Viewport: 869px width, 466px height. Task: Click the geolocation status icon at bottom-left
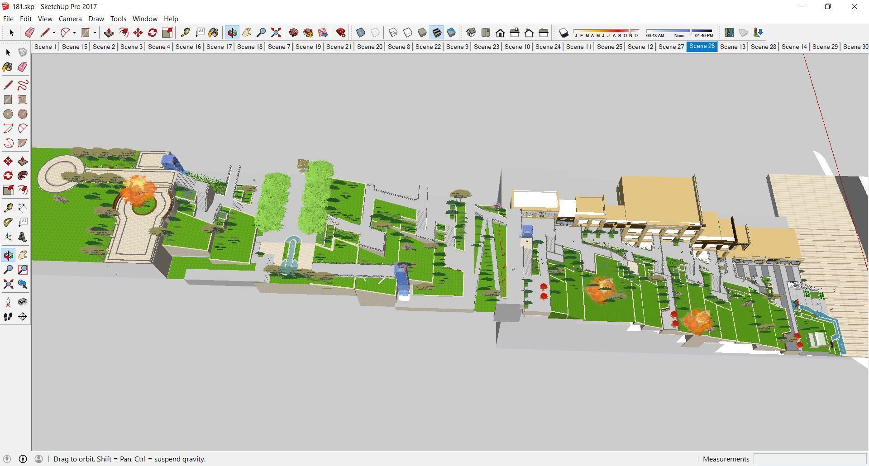tap(7, 459)
